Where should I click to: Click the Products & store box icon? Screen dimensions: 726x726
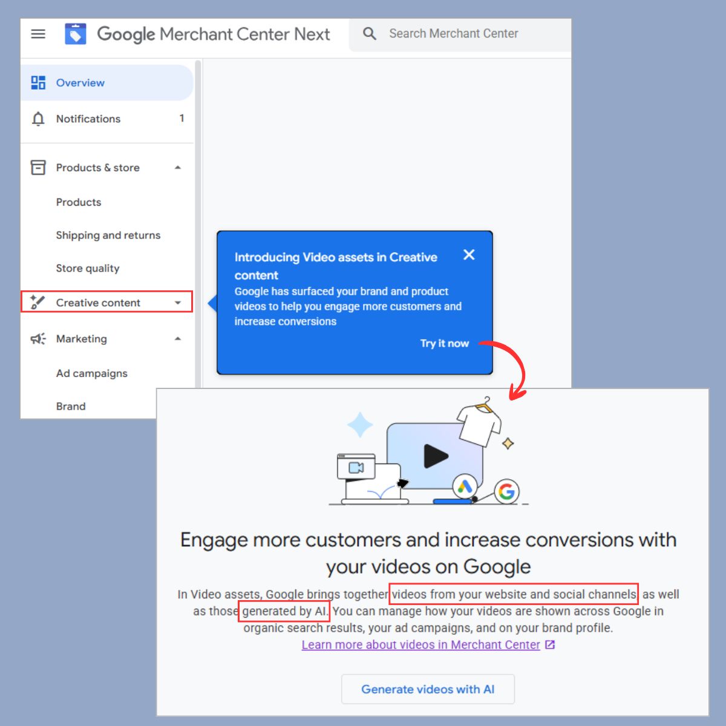pyautogui.click(x=38, y=167)
